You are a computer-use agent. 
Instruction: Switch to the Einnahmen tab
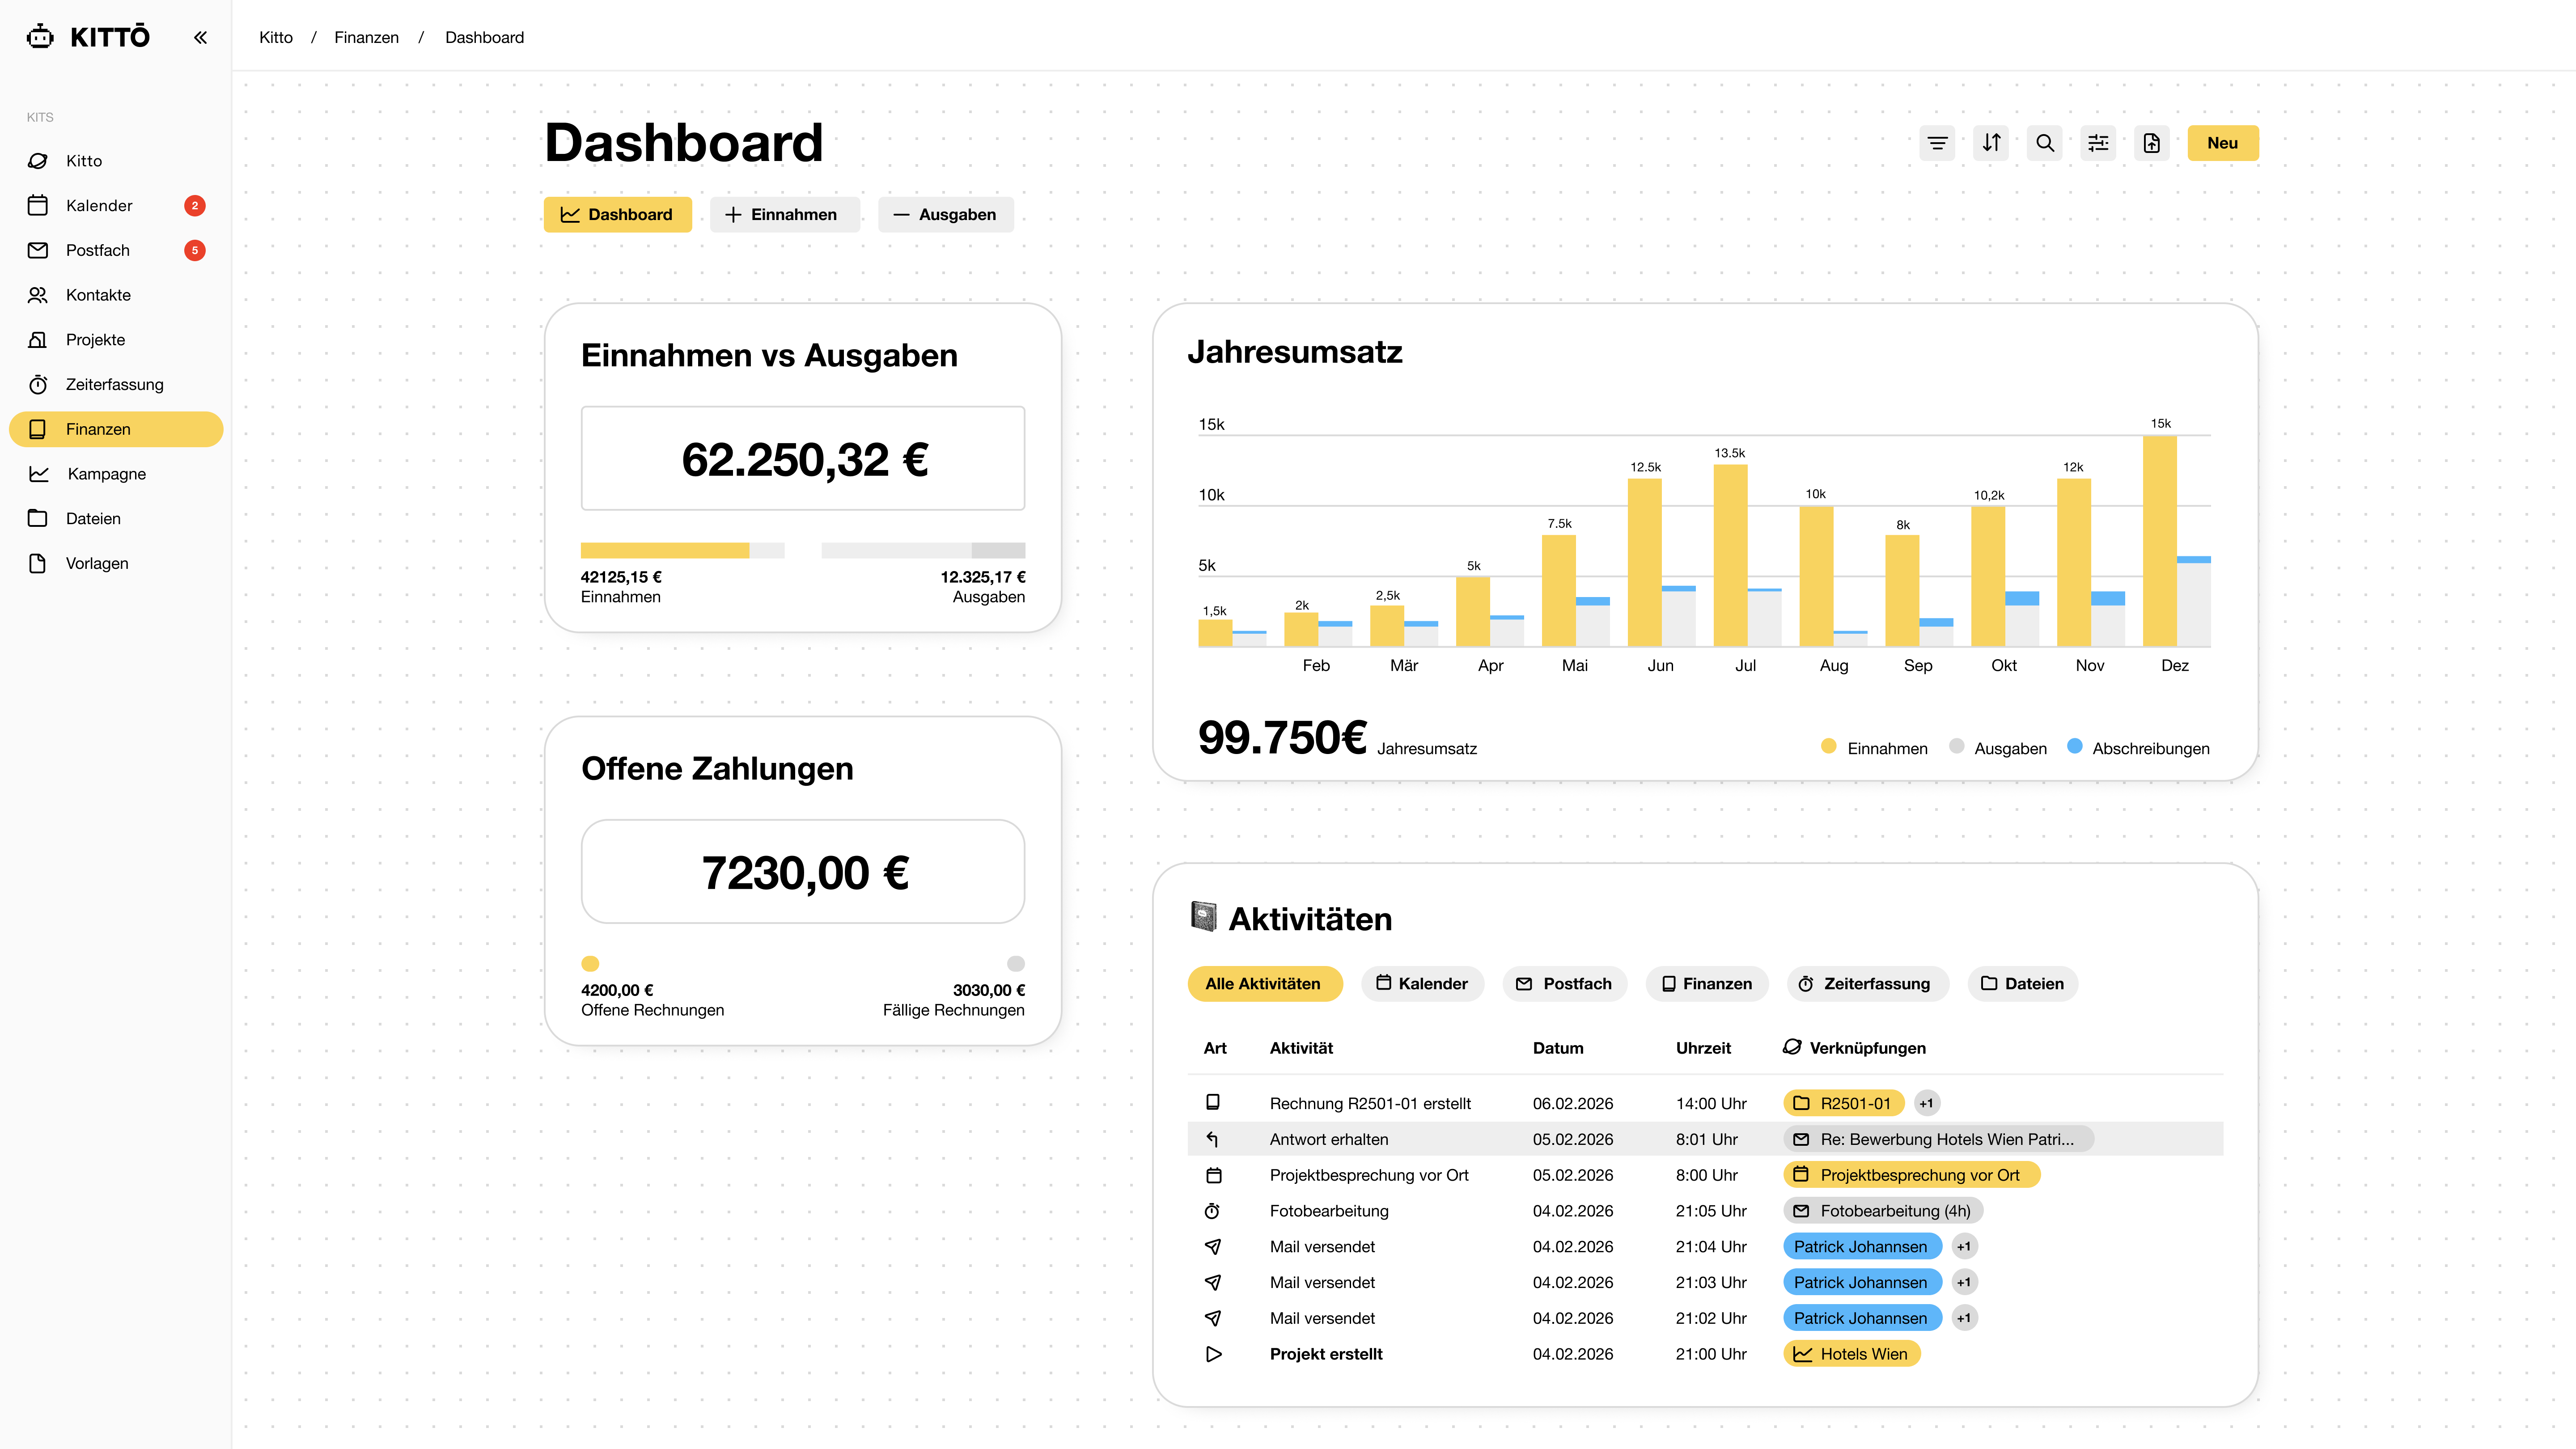click(x=784, y=214)
